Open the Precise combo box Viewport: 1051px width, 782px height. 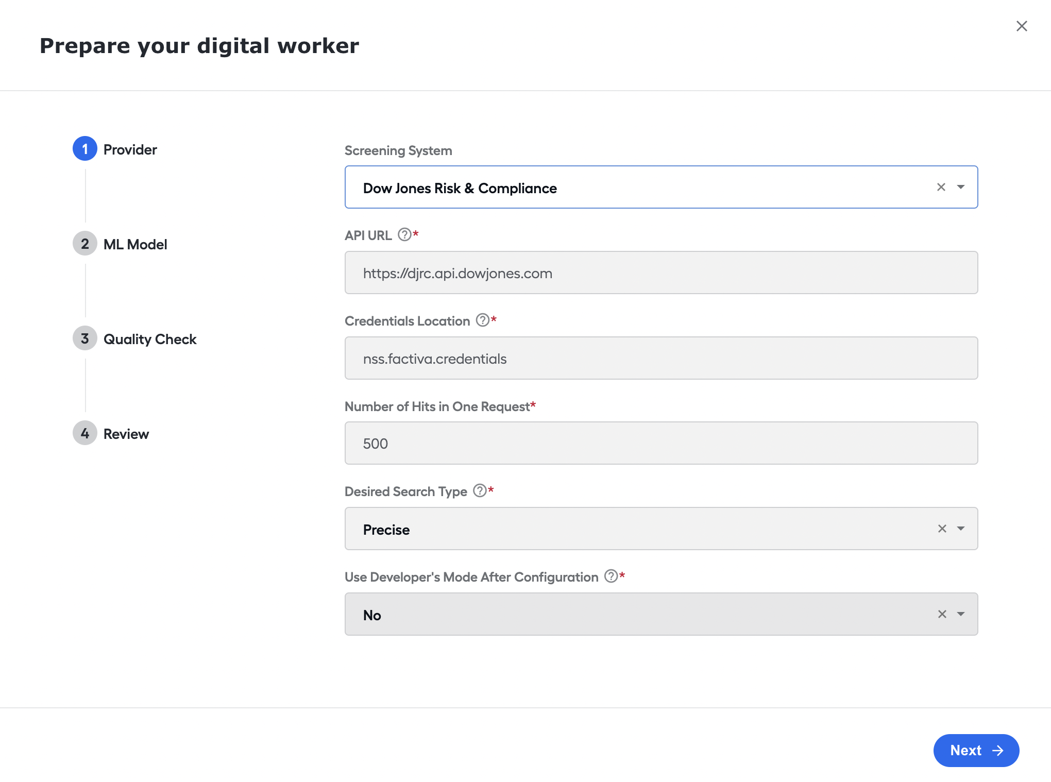pos(661,529)
